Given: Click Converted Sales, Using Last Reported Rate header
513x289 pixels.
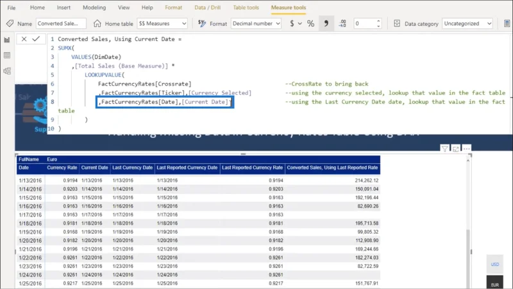Looking at the screenshot, I should click(x=332, y=168).
